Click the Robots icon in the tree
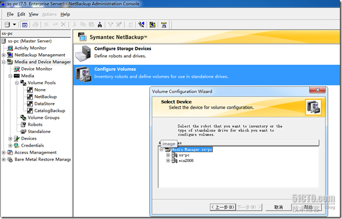Screen dimensions: 342x219 [x=23, y=125]
